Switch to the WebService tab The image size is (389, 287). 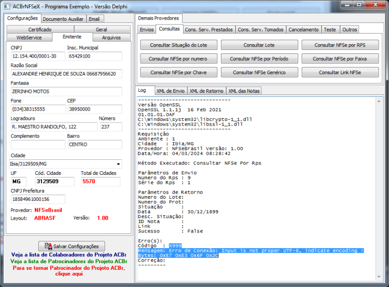[29, 37]
